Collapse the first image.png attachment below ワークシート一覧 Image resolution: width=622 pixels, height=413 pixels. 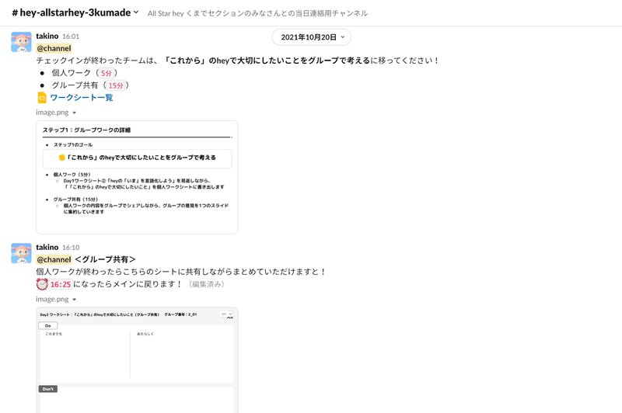point(74,113)
